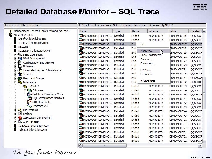212x159 pixels.
Task: Click monitor icon in DBMONOUT44 row
Action: (x=81, y=111)
